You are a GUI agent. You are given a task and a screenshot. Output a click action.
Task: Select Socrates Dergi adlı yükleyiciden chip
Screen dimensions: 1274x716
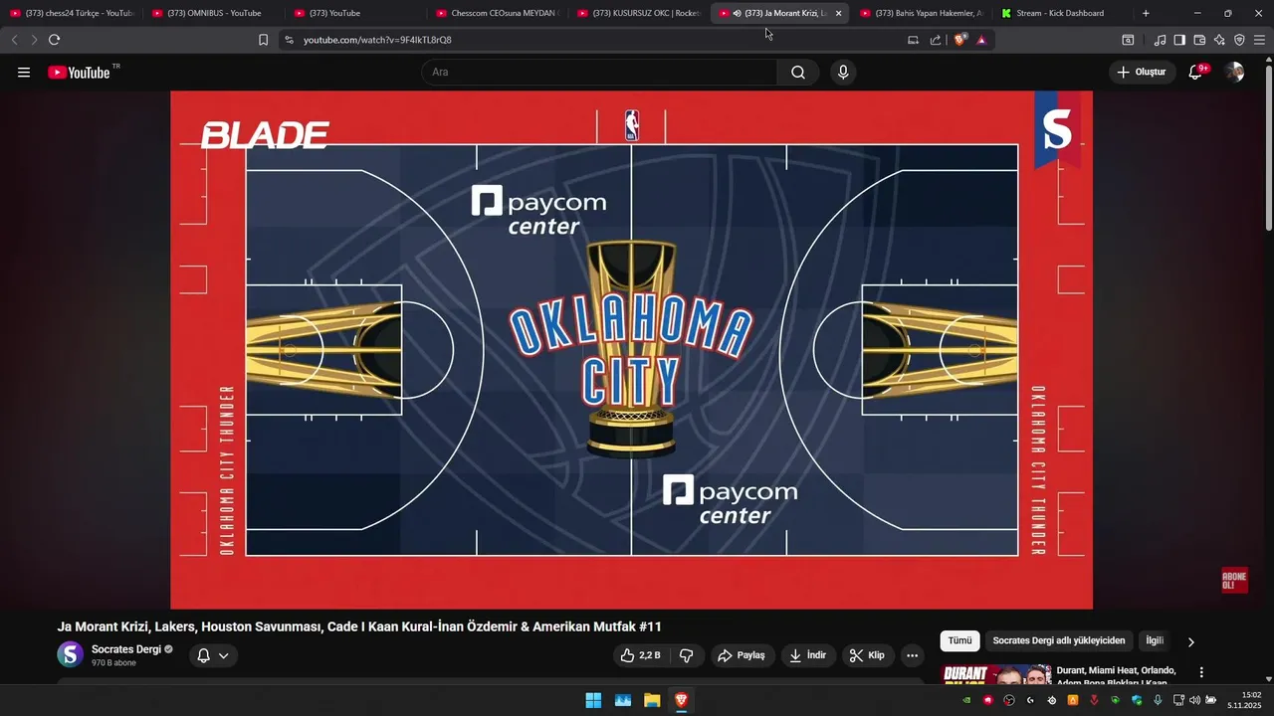tap(1059, 641)
